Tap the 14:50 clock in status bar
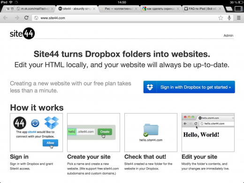 click(122, 2)
